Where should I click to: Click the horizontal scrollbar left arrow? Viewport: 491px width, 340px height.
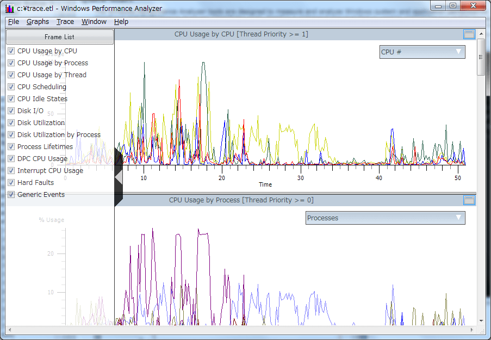click(10, 330)
